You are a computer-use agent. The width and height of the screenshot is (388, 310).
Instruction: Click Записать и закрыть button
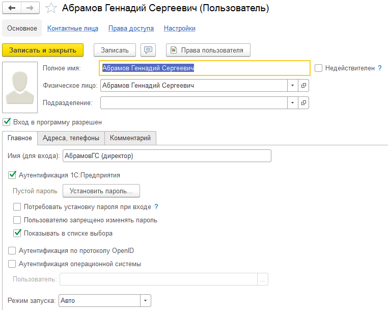click(x=43, y=50)
